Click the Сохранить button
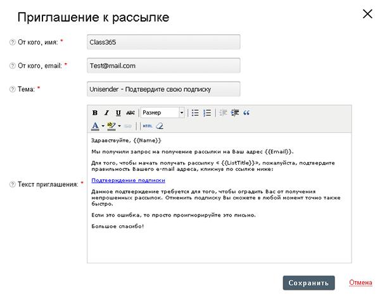The image size is (380, 295). [308, 282]
